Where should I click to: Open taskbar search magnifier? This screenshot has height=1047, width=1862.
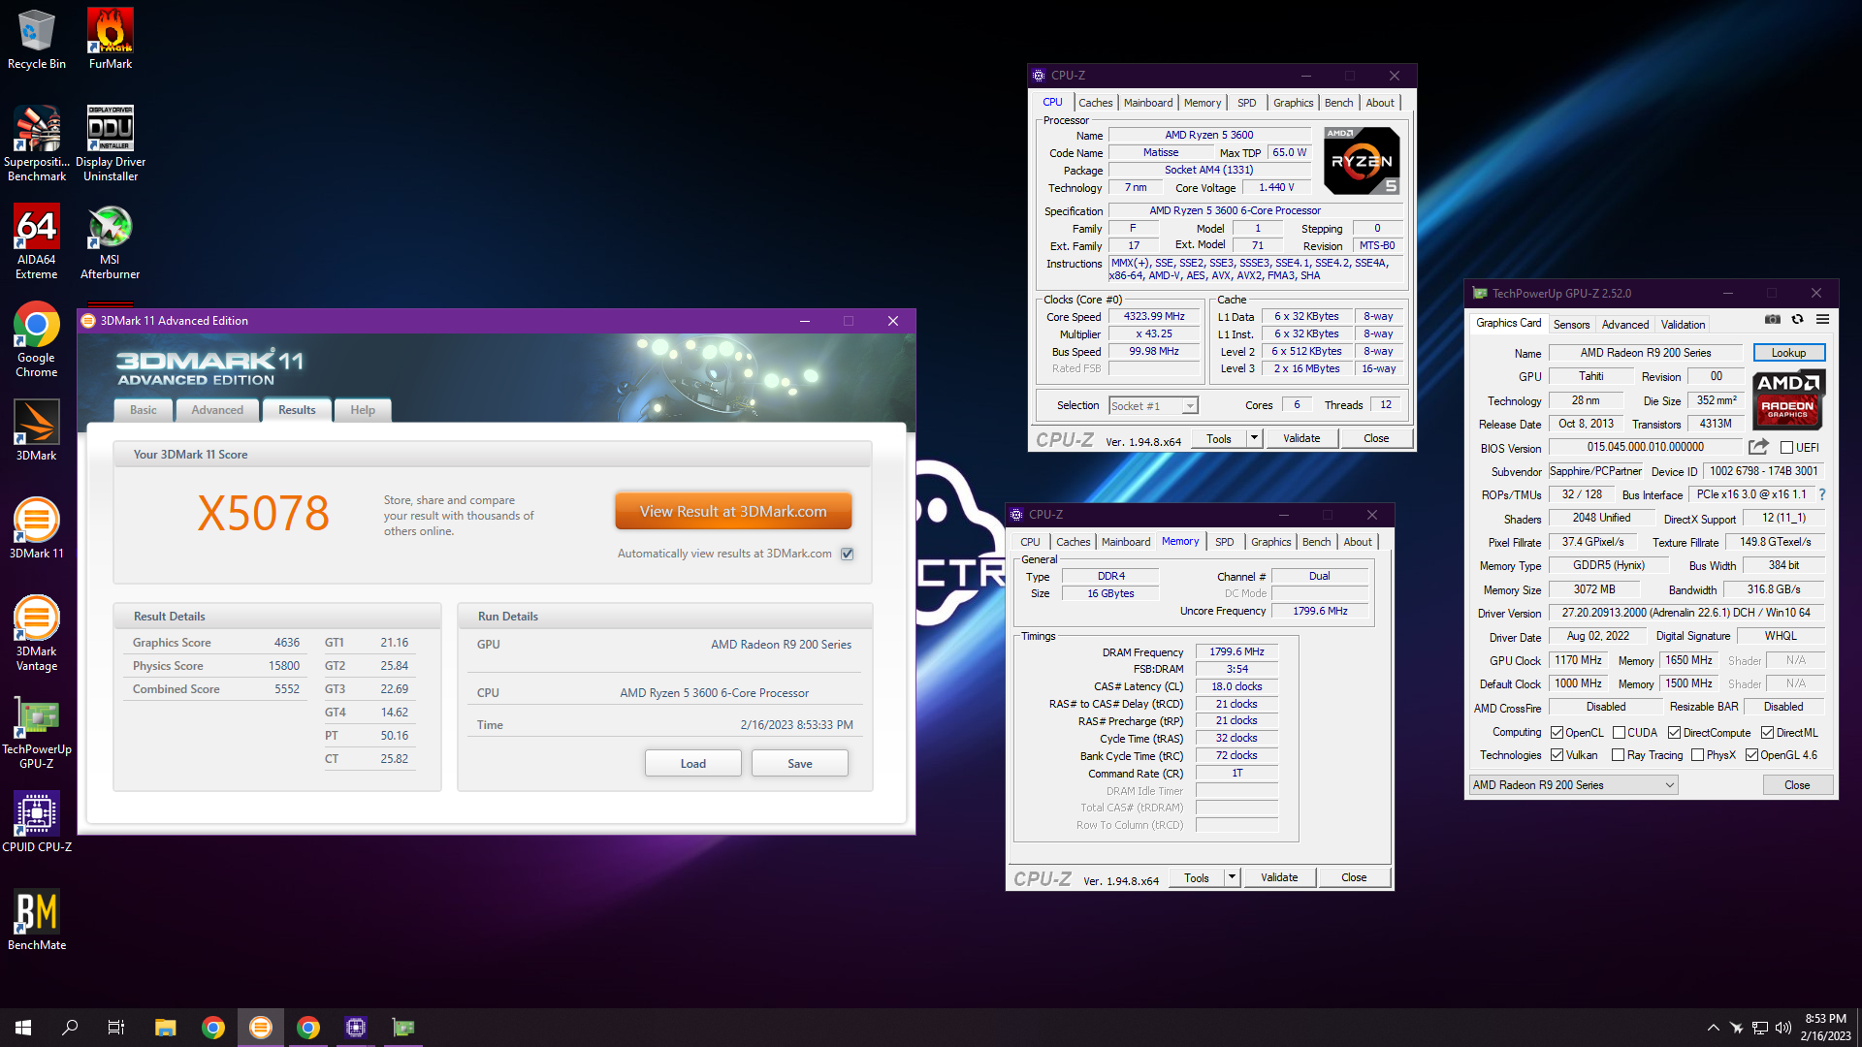pos(70,1028)
